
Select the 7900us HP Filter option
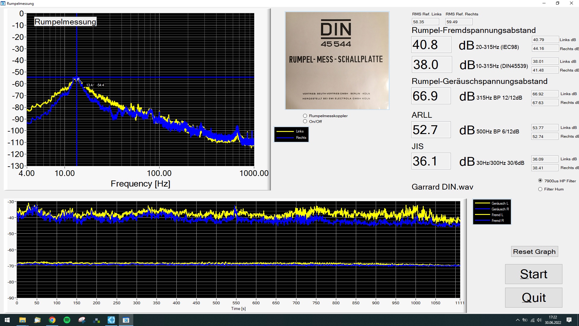540,181
